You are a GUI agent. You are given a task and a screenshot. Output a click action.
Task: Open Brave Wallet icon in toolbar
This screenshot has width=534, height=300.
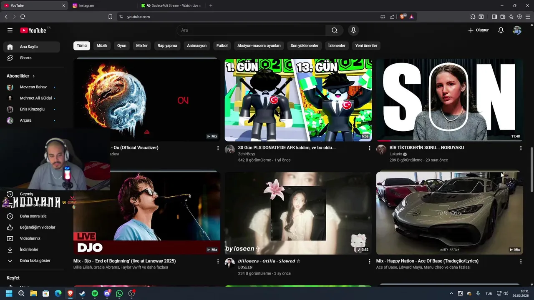[503, 17]
